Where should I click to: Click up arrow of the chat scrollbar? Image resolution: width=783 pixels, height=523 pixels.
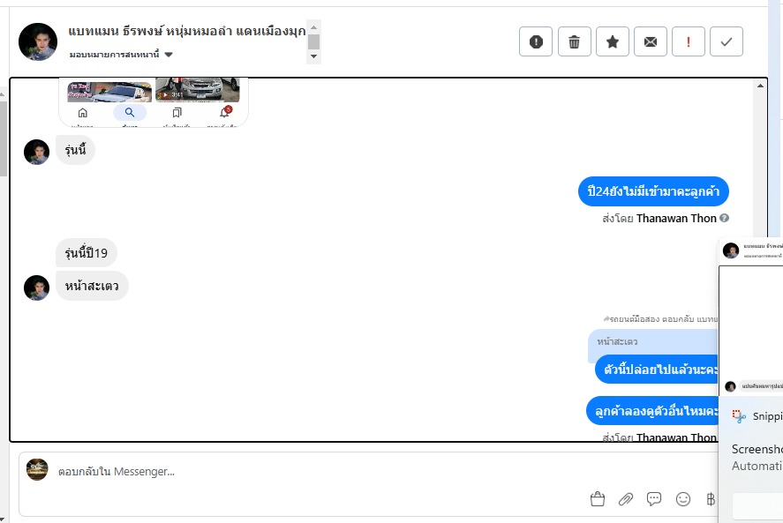pyautogui.click(x=760, y=86)
